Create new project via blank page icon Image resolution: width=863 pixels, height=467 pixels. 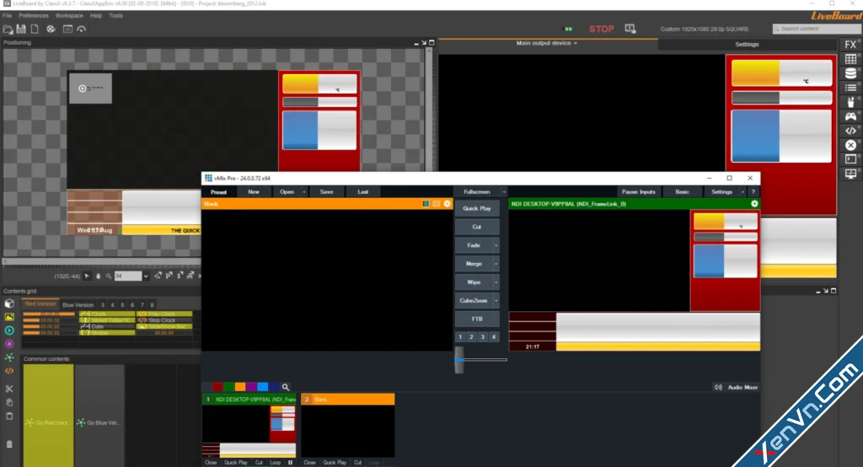(x=35, y=29)
